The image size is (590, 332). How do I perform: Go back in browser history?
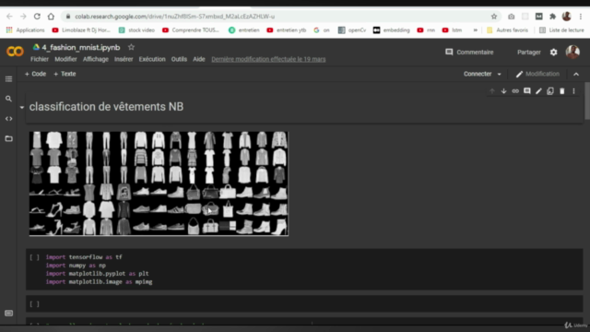click(9, 17)
